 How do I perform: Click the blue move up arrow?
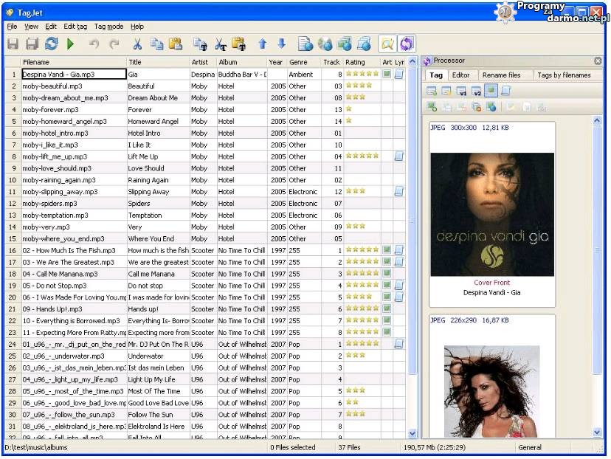262,44
